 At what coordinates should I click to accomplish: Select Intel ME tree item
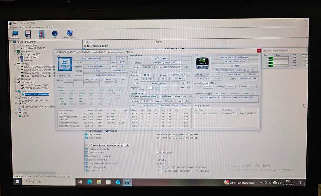tap(28, 61)
